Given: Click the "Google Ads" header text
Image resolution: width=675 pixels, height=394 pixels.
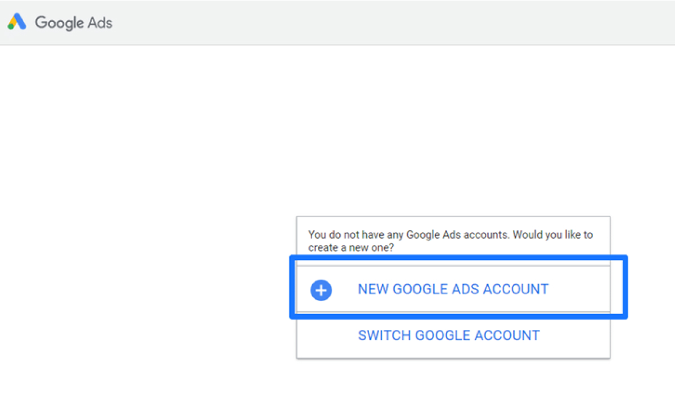Looking at the screenshot, I should pos(74,23).
